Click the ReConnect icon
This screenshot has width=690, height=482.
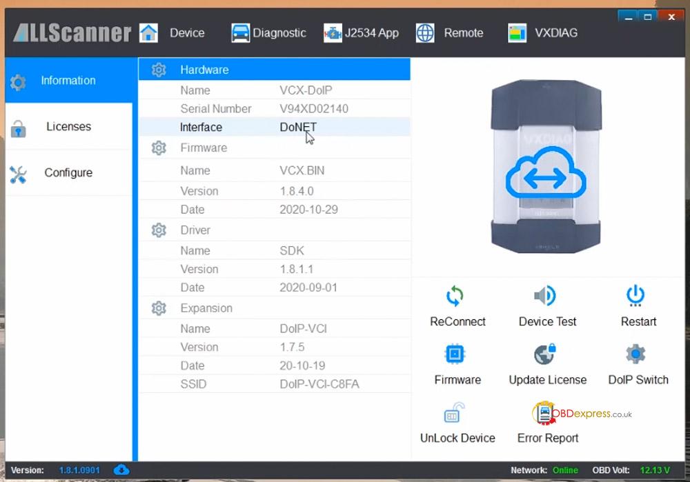455,297
